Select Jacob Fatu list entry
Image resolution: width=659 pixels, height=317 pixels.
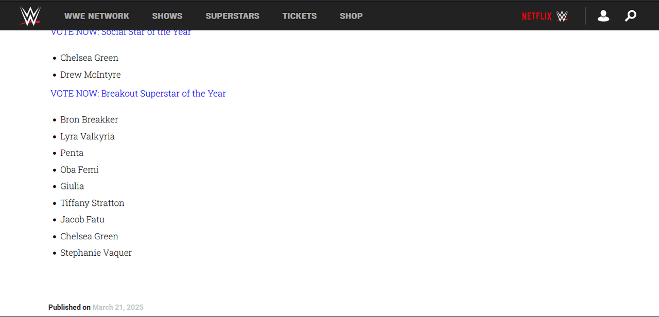point(82,220)
